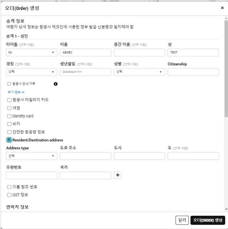The height and width of the screenshot is (229, 228).
Task: Focus the 우편번호 input field
Action: tap(32, 175)
